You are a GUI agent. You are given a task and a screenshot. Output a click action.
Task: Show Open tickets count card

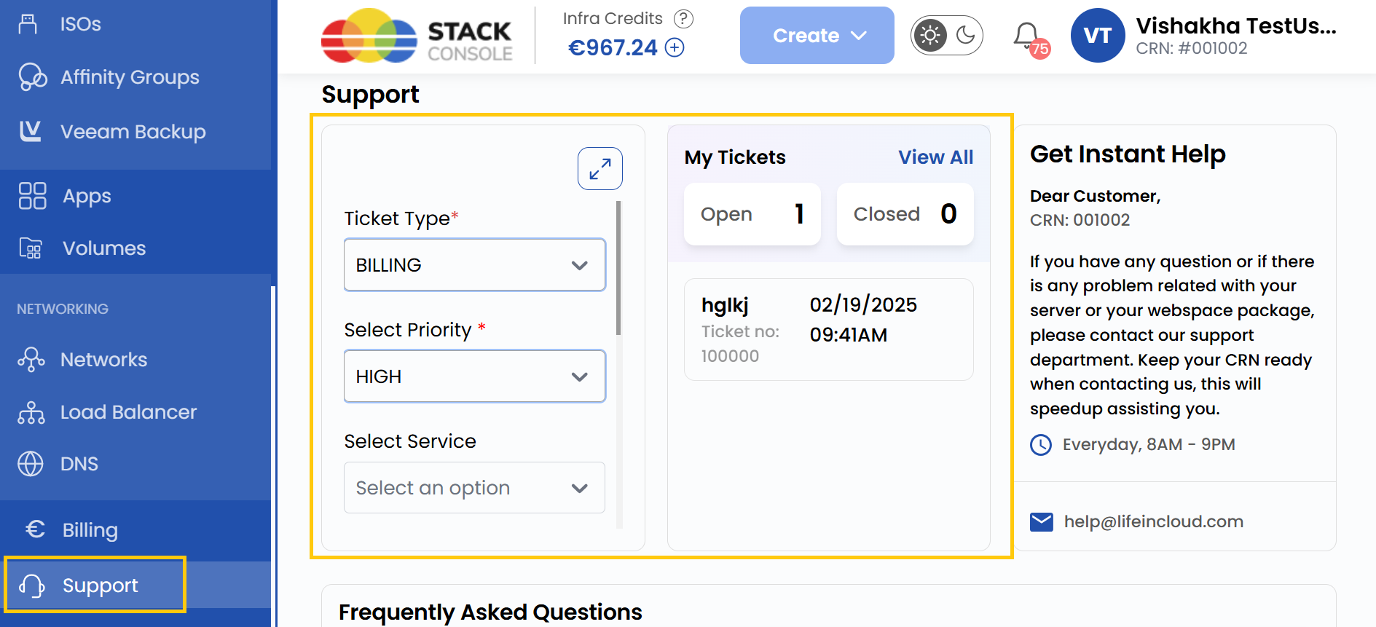coord(752,214)
